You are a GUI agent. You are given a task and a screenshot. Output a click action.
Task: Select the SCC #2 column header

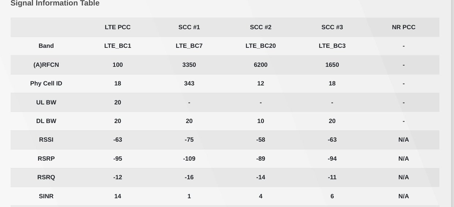pos(260,27)
